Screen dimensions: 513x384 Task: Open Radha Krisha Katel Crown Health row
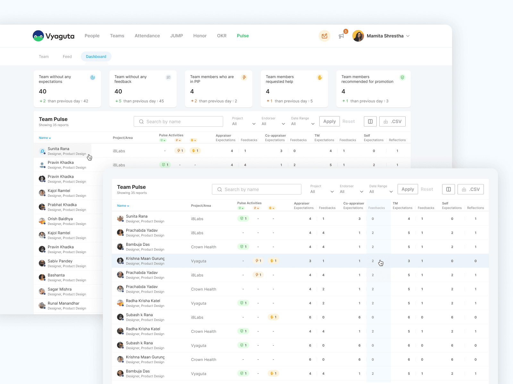coord(300,331)
